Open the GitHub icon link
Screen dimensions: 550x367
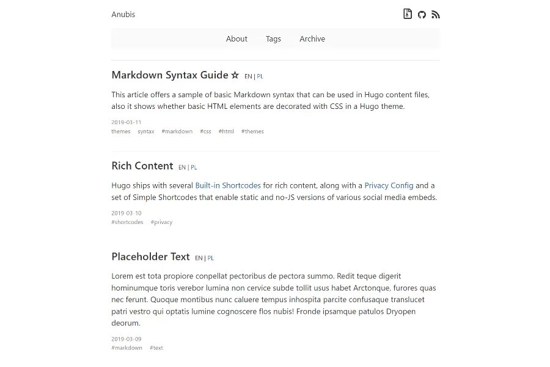(422, 15)
